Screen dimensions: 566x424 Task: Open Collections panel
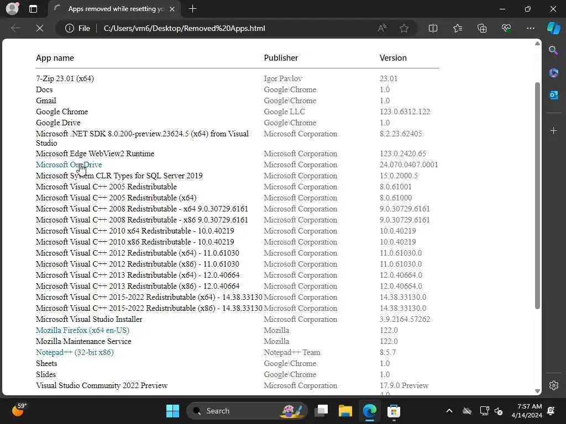482,28
